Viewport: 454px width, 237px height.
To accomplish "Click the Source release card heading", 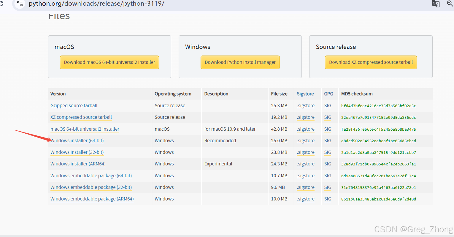I will (336, 47).
